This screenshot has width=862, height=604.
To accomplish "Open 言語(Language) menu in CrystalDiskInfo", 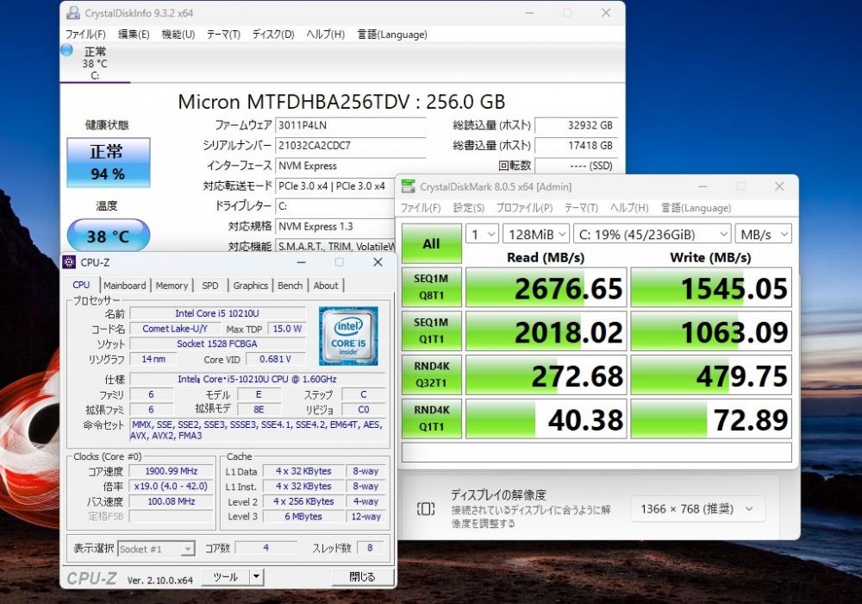I will pos(392,35).
